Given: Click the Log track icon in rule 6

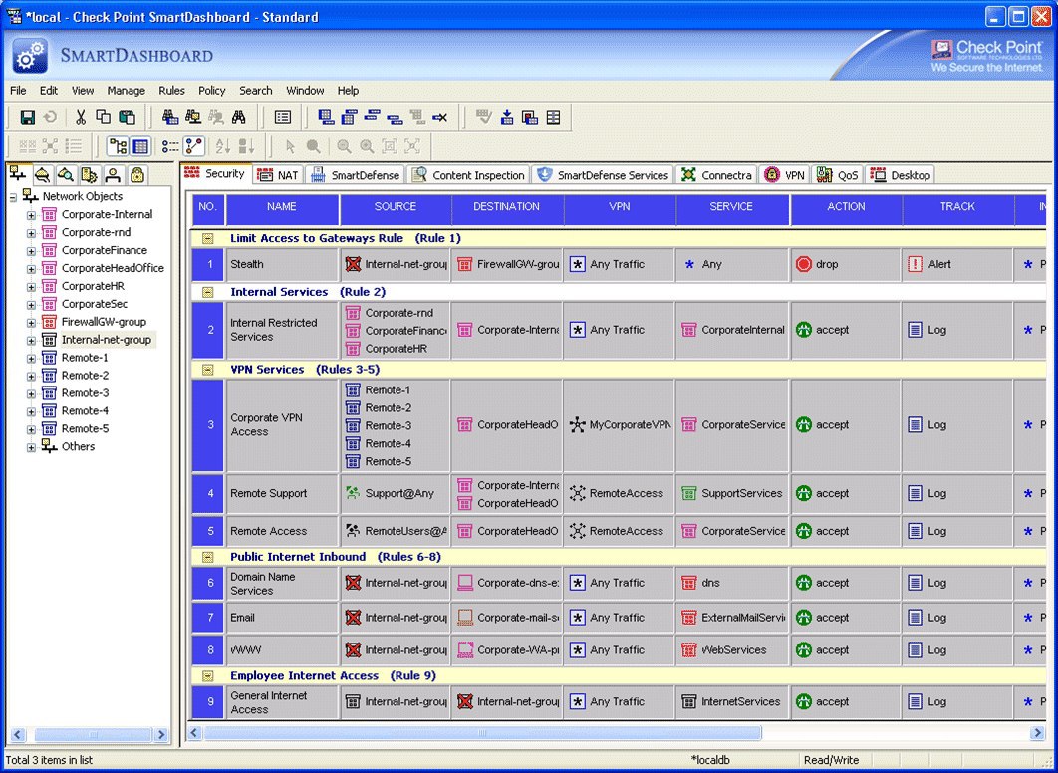Looking at the screenshot, I should [915, 583].
